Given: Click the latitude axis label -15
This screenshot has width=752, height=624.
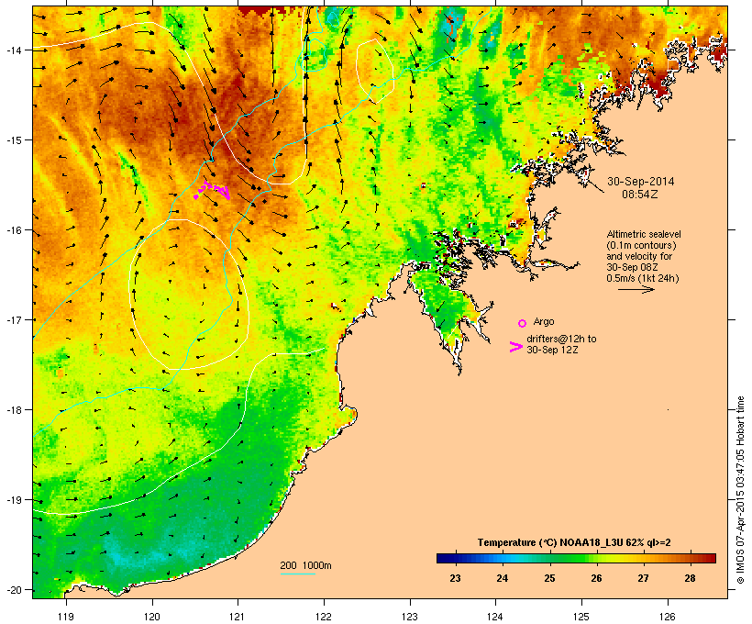Looking at the screenshot, I should (14, 140).
